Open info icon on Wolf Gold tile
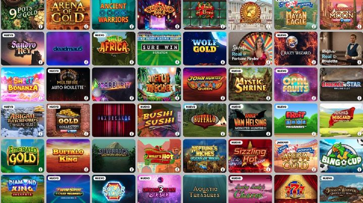This screenshot has height=203, width=363. (223, 62)
